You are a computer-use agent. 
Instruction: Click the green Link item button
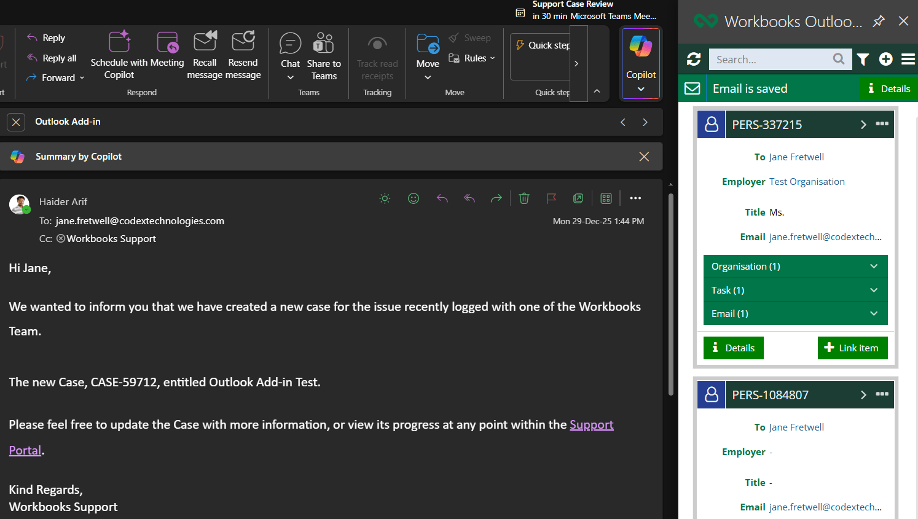click(x=852, y=348)
